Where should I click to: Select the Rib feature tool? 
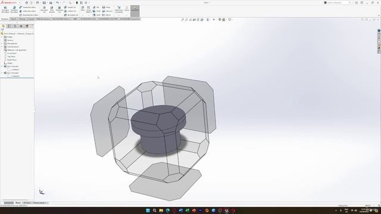point(96,7)
